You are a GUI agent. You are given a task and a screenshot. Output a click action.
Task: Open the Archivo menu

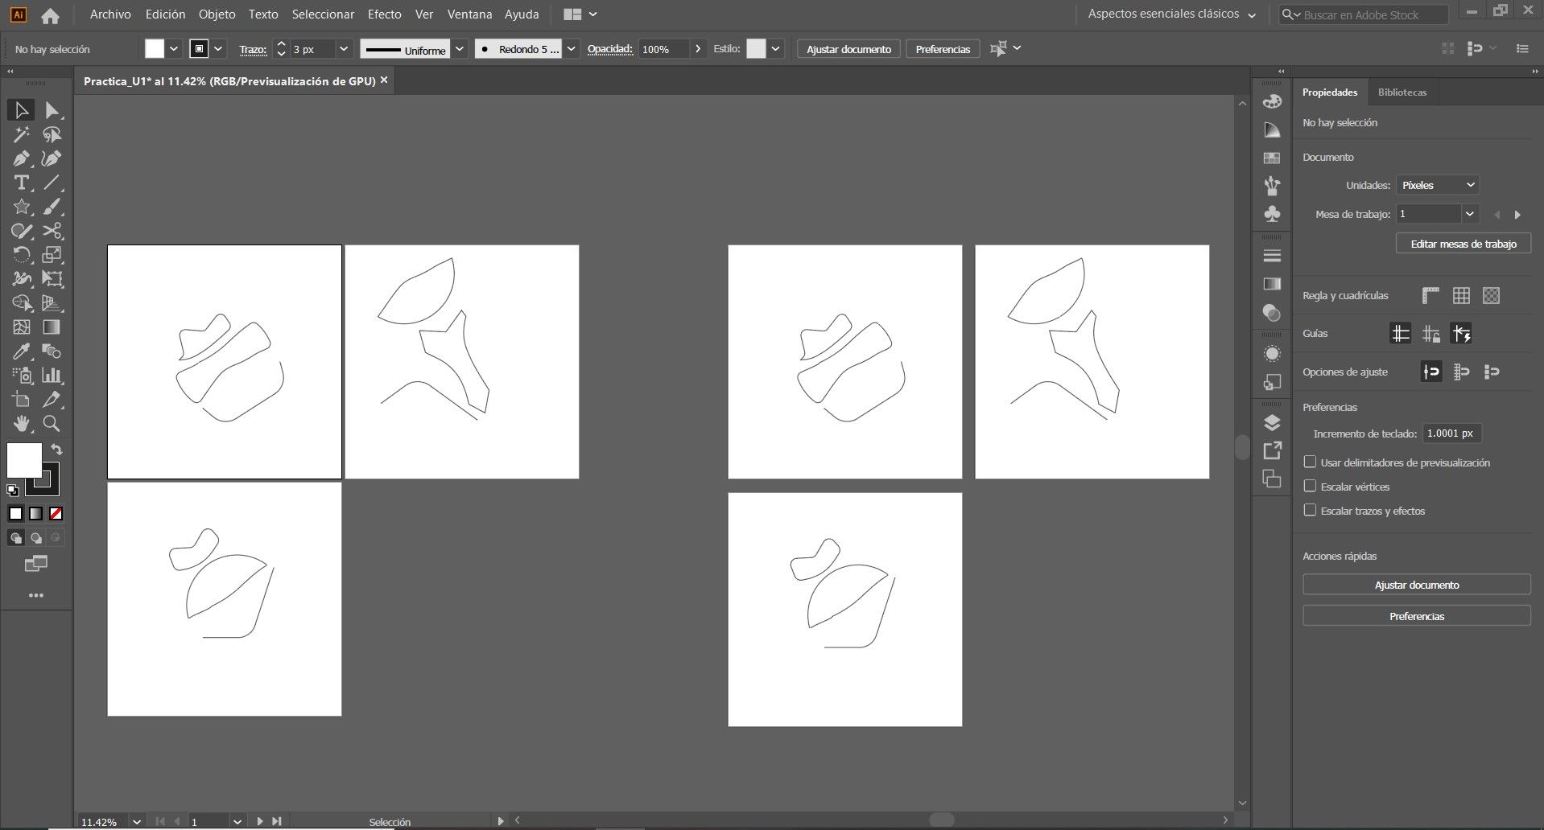tap(110, 14)
